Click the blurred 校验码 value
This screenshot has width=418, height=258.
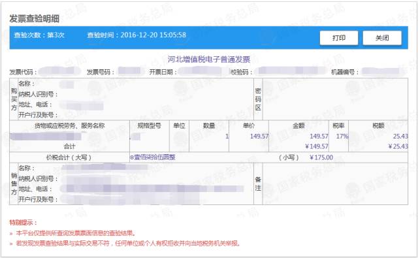[290, 71]
